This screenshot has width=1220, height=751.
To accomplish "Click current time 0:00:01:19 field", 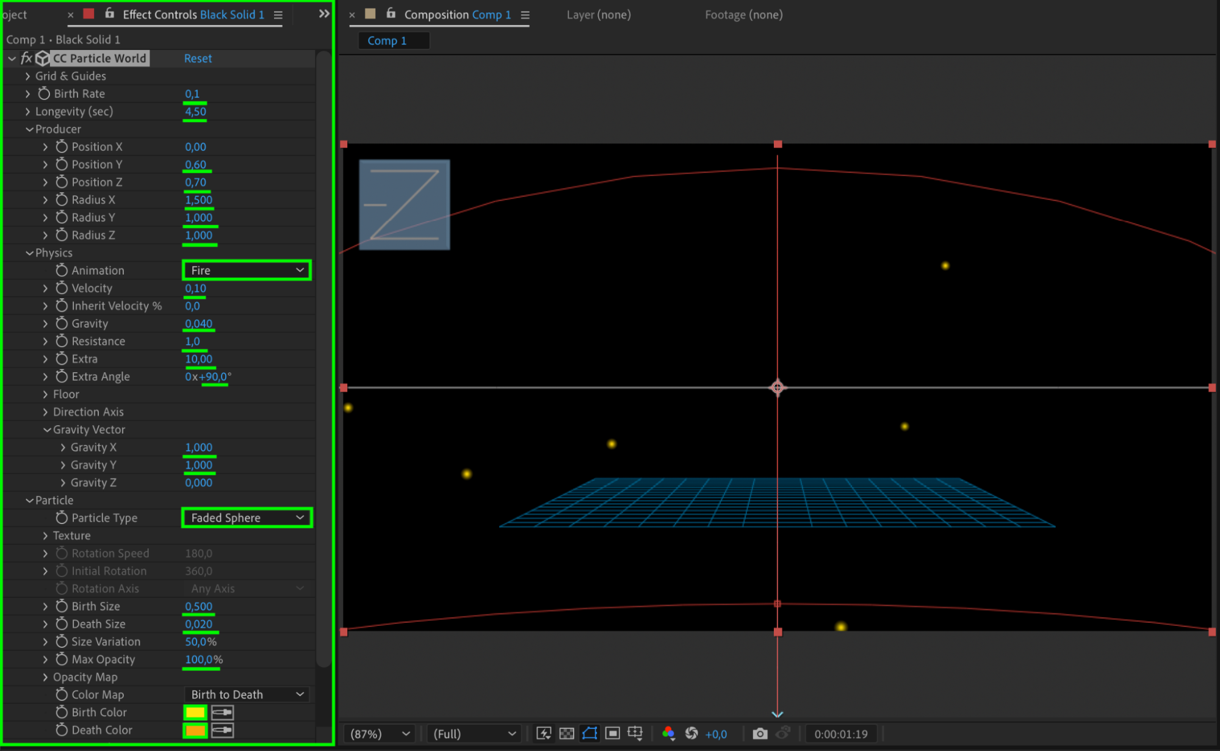I will pos(840,734).
